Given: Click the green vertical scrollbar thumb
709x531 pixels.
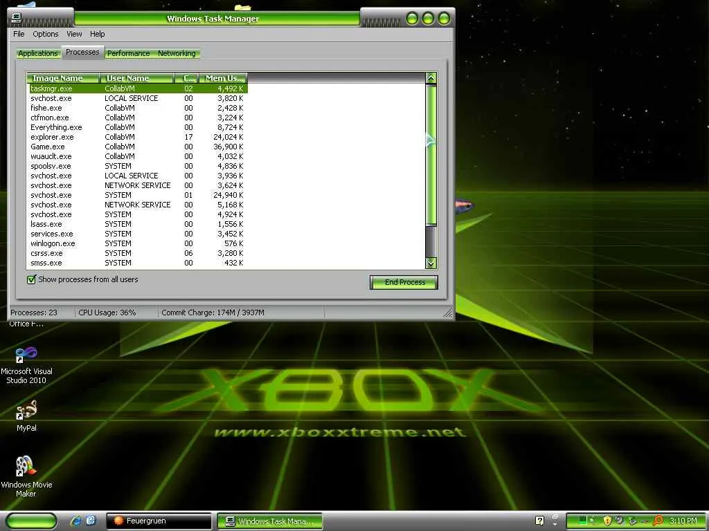Looking at the screenshot, I should click(x=431, y=154).
